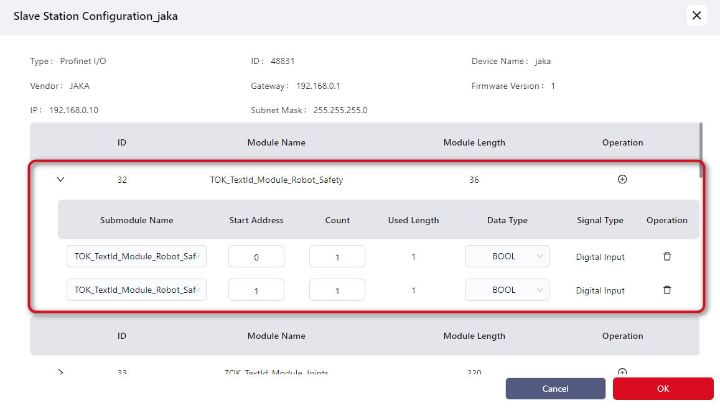720x416 pixels.
Task: Click the second row Count field
Action: coord(337,290)
